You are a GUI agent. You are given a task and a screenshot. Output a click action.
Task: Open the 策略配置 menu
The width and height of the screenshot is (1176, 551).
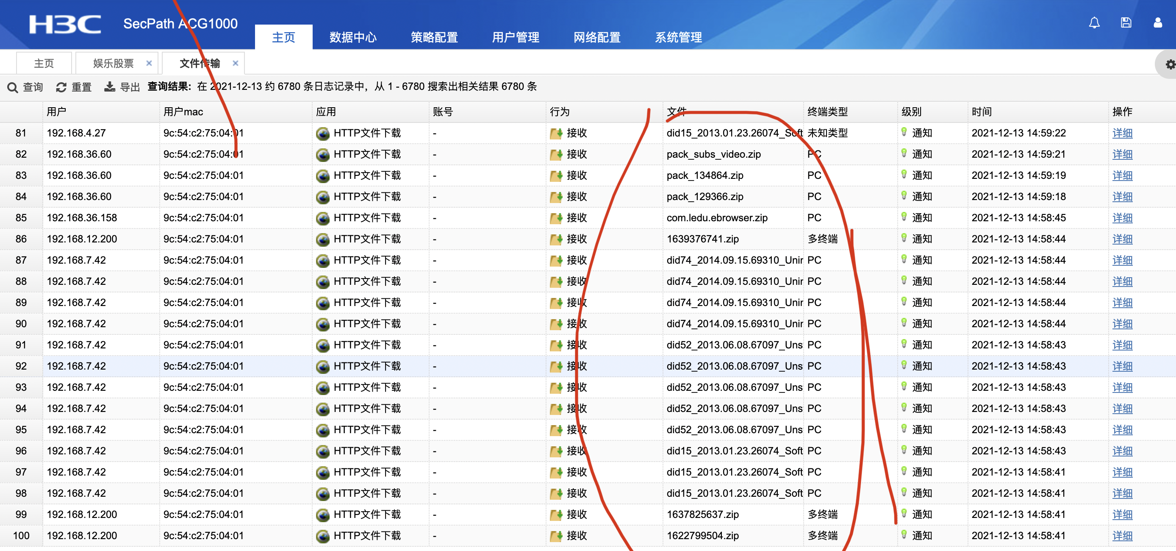(x=434, y=37)
